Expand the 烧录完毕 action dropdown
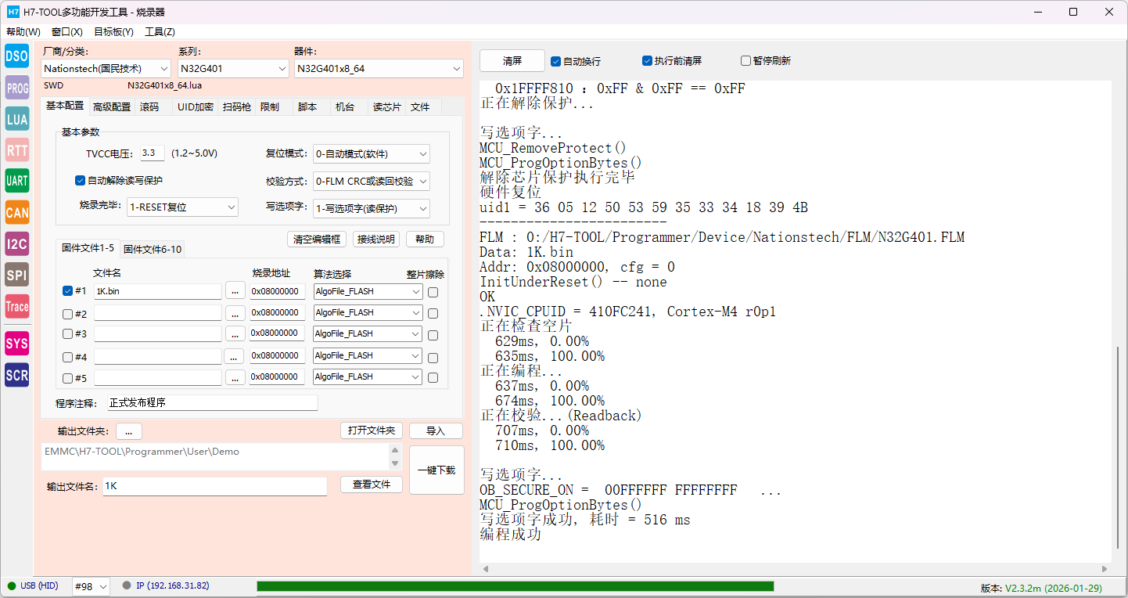The width and height of the screenshot is (1128, 598). (x=182, y=207)
